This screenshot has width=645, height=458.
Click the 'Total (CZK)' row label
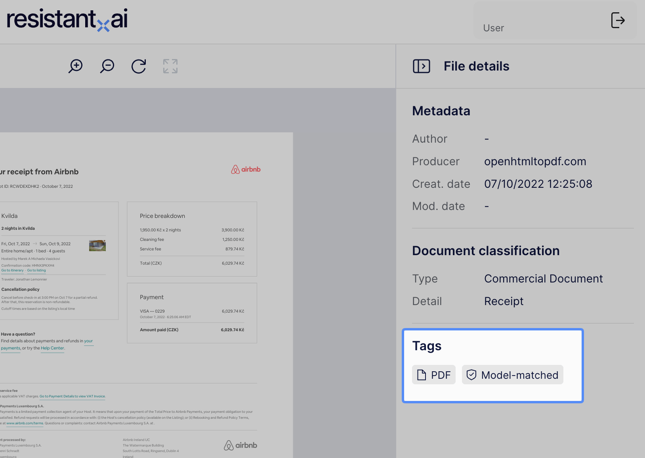click(151, 263)
